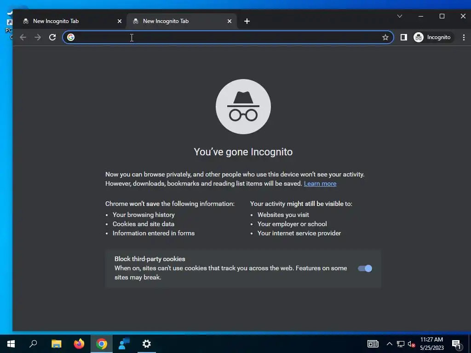Close the second New Incognito Tab
Viewport: 471px width, 353px height.
(x=229, y=21)
